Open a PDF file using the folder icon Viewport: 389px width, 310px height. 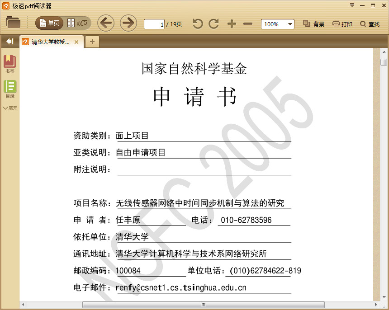12,23
